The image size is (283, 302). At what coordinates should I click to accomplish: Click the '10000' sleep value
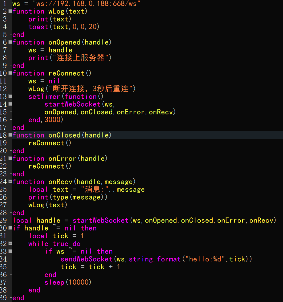pyautogui.click(x=78, y=282)
